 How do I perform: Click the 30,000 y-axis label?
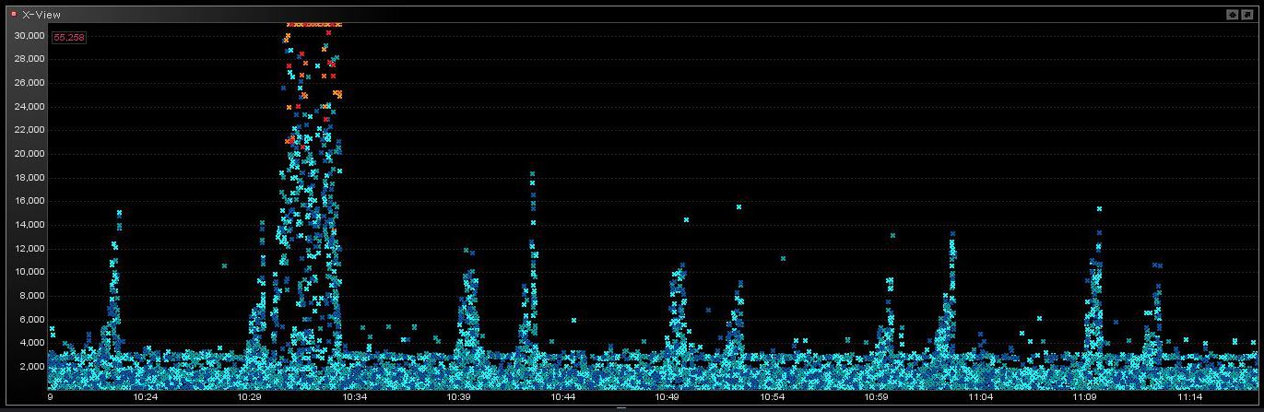click(29, 35)
